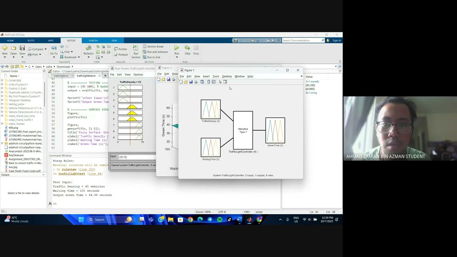Screen dimensions: 457x257
Task: Click Insert Legend icon in Figure 1 toolbar
Action: click(214, 82)
